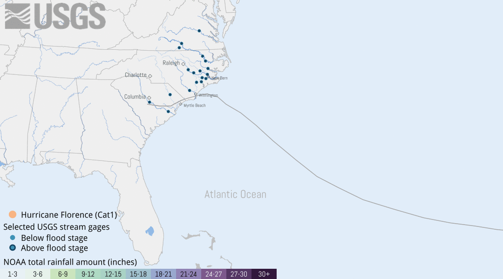
Task: Toggle the Below flood stage legend symbol
Action: click(x=13, y=238)
